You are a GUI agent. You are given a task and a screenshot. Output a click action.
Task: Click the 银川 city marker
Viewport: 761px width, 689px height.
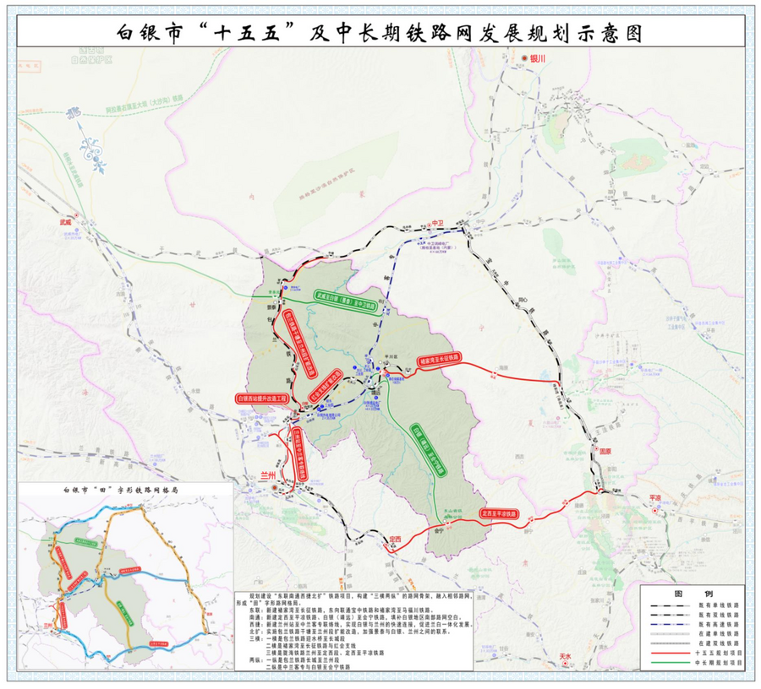tap(524, 57)
